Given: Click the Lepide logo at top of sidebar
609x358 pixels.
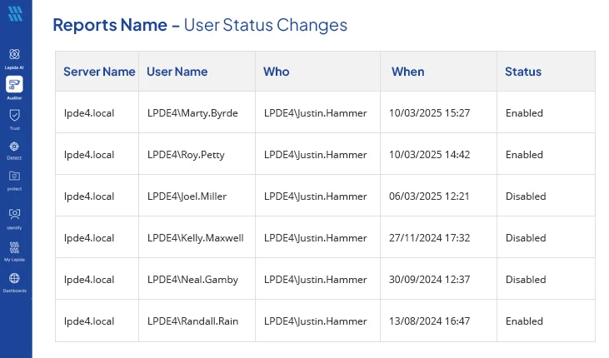Looking at the screenshot, I should point(15,13).
